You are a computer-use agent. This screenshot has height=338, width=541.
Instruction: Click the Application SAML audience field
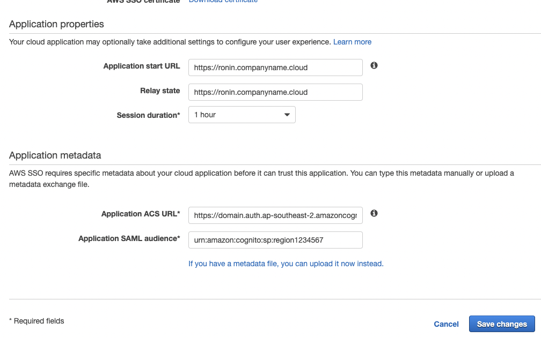(275, 240)
